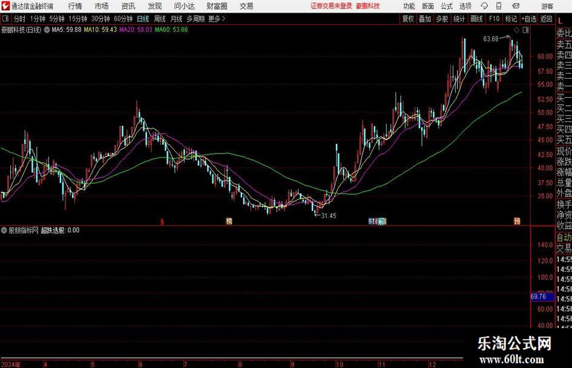Viewport: 572px width, 368px height.
Task: Open the 多周期 multi-period view
Action: [196, 19]
